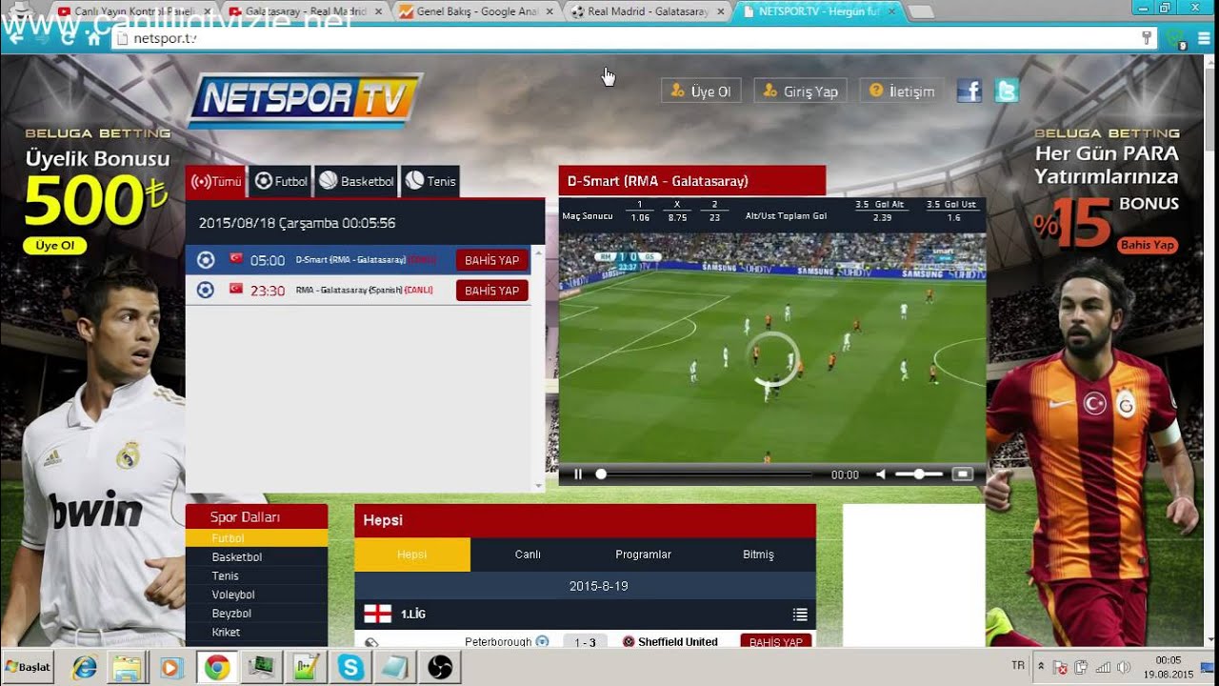Click the Üye Ol button in header
1219x686 pixels.
701,91
